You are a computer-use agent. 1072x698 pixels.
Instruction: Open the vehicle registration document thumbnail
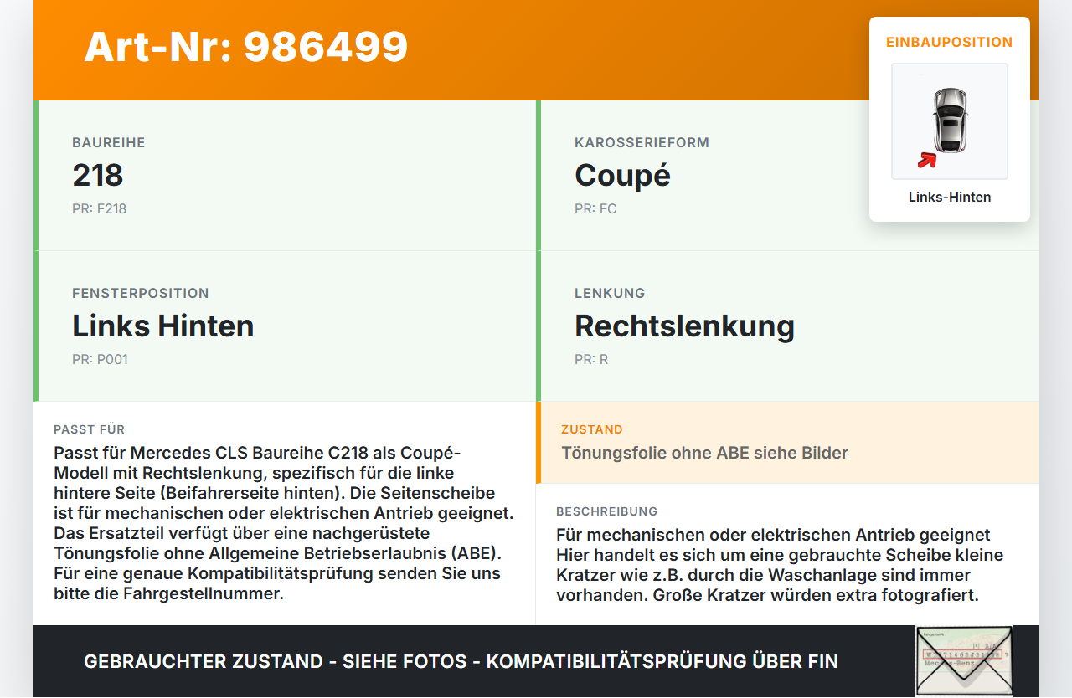click(x=964, y=661)
